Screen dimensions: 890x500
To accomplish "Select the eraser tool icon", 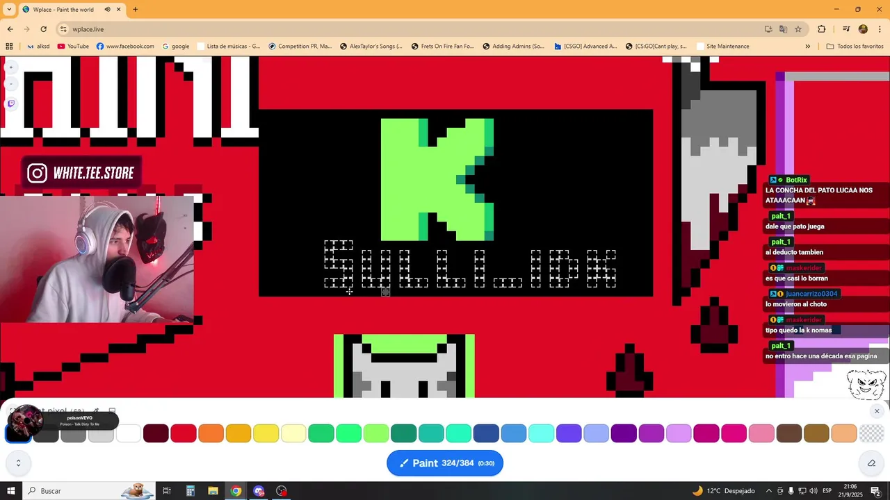I will coord(871,463).
